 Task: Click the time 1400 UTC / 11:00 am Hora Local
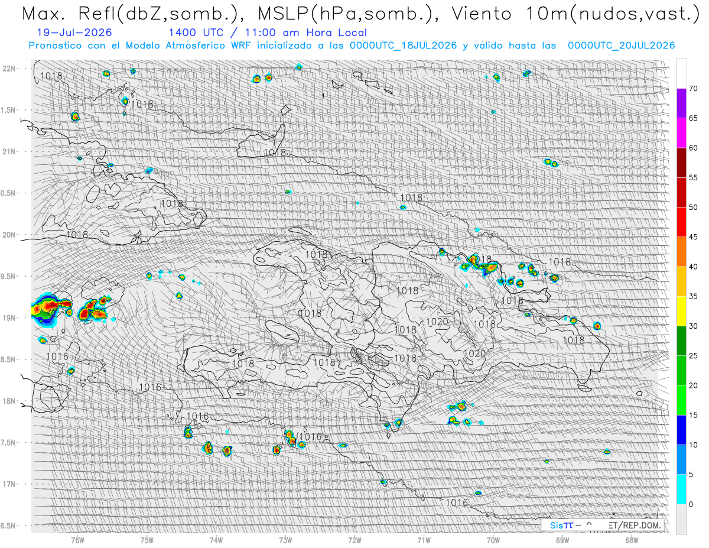[x=268, y=33]
